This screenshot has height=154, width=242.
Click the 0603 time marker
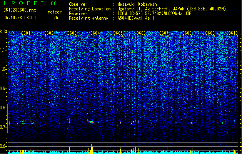(72, 33)
